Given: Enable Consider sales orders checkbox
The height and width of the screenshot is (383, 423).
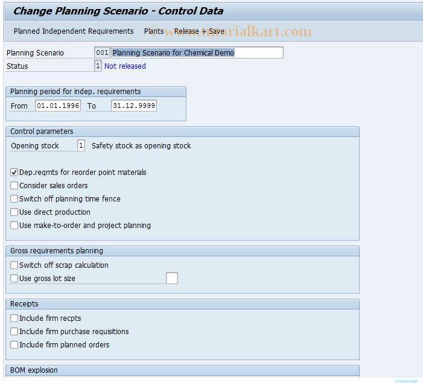Looking at the screenshot, I should pyautogui.click(x=14, y=186).
